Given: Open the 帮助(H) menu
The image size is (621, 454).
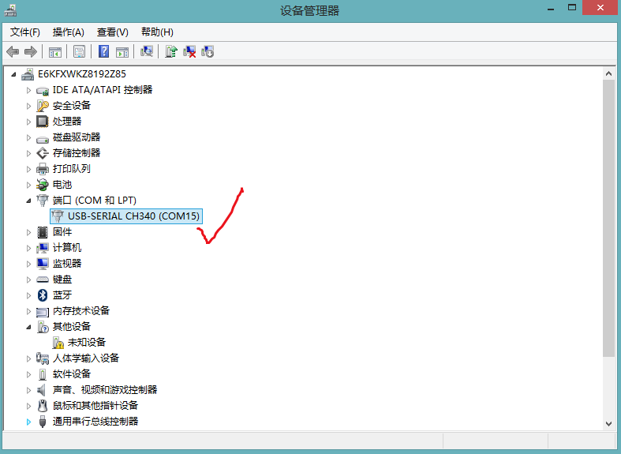Looking at the screenshot, I should pyautogui.click(x=157, y=32).
